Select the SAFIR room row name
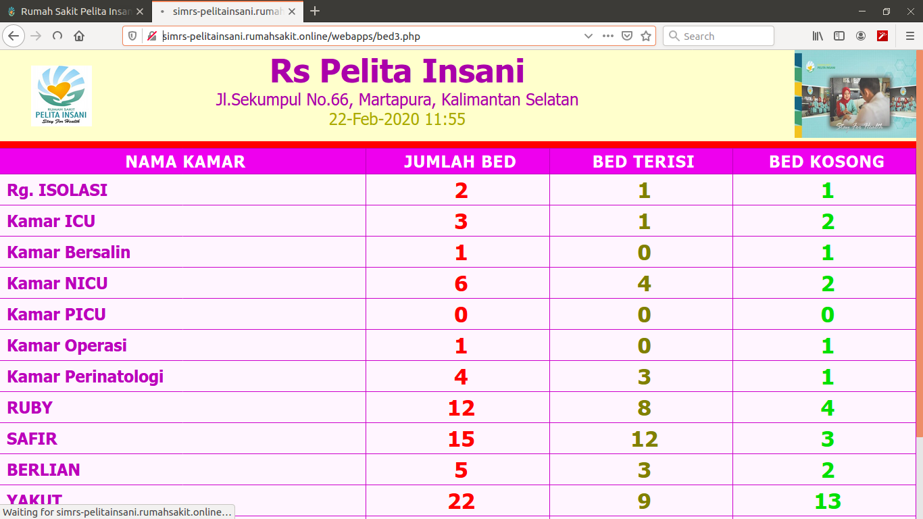Screen dimensions: 923x519 pyautogui.click(x=32, y=439)
